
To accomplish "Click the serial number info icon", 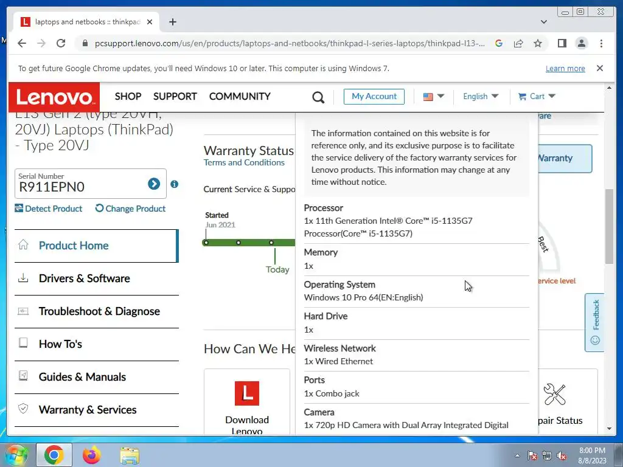I will point(174,184).
